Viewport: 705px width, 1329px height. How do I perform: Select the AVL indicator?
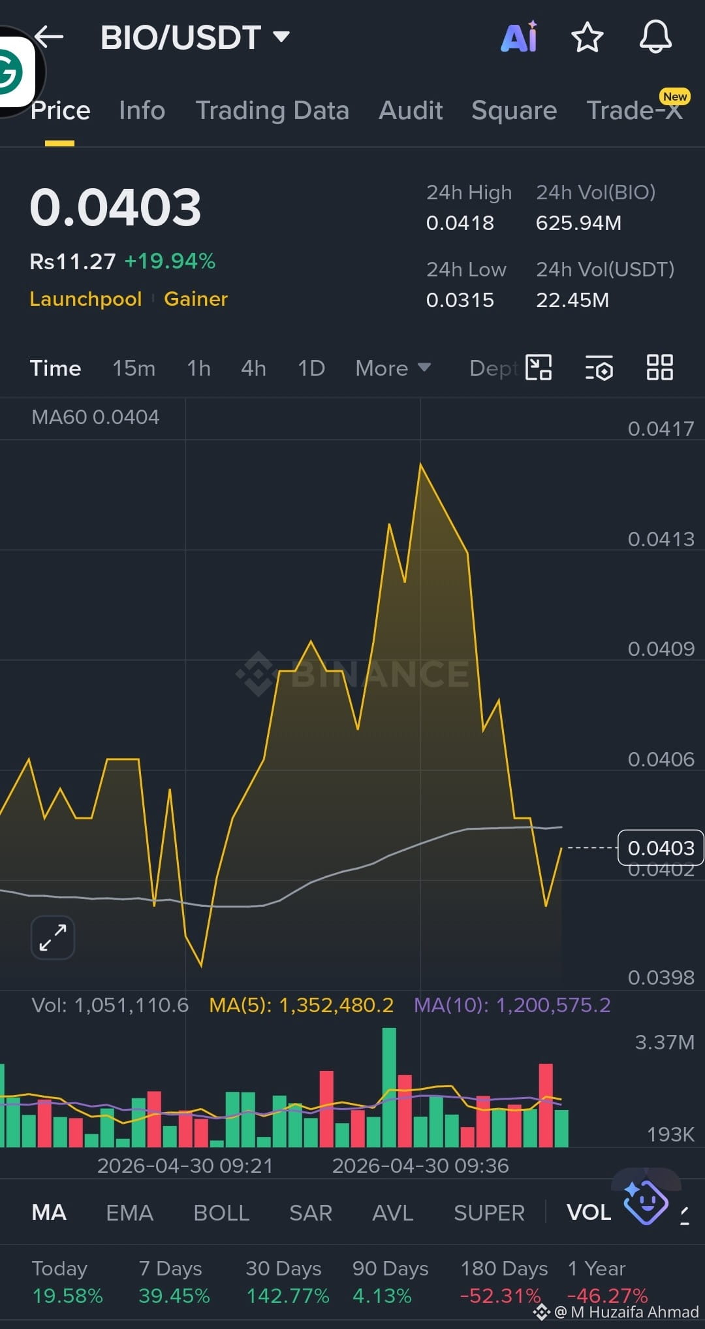click(x=392, y=1213)
